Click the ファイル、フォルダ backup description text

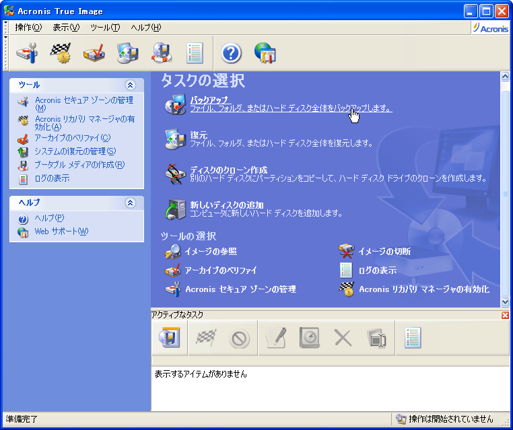[x=292, y=108]
